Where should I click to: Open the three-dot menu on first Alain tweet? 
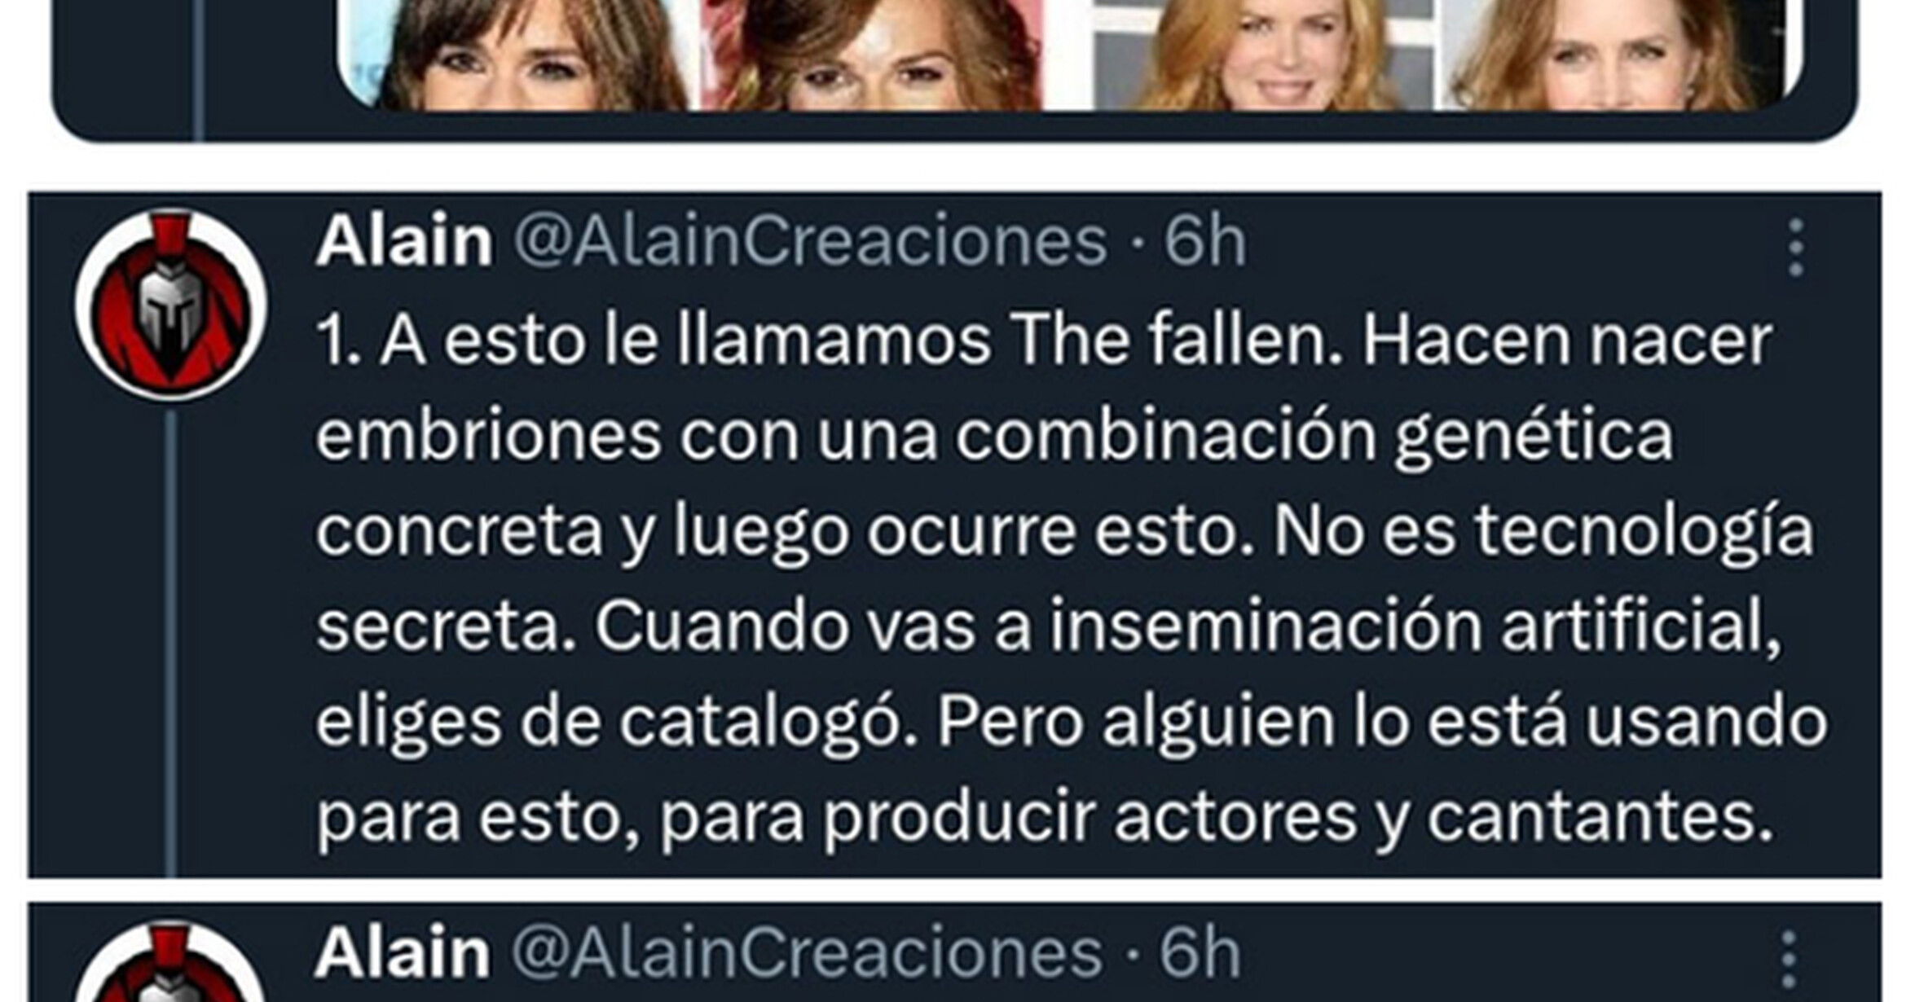(1796, 247)
